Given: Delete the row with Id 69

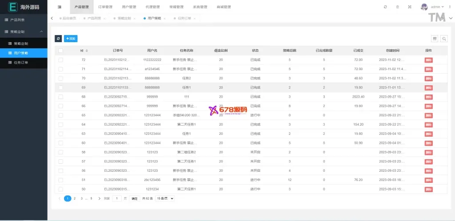Looking at the screenshot, I should [428, 87].
